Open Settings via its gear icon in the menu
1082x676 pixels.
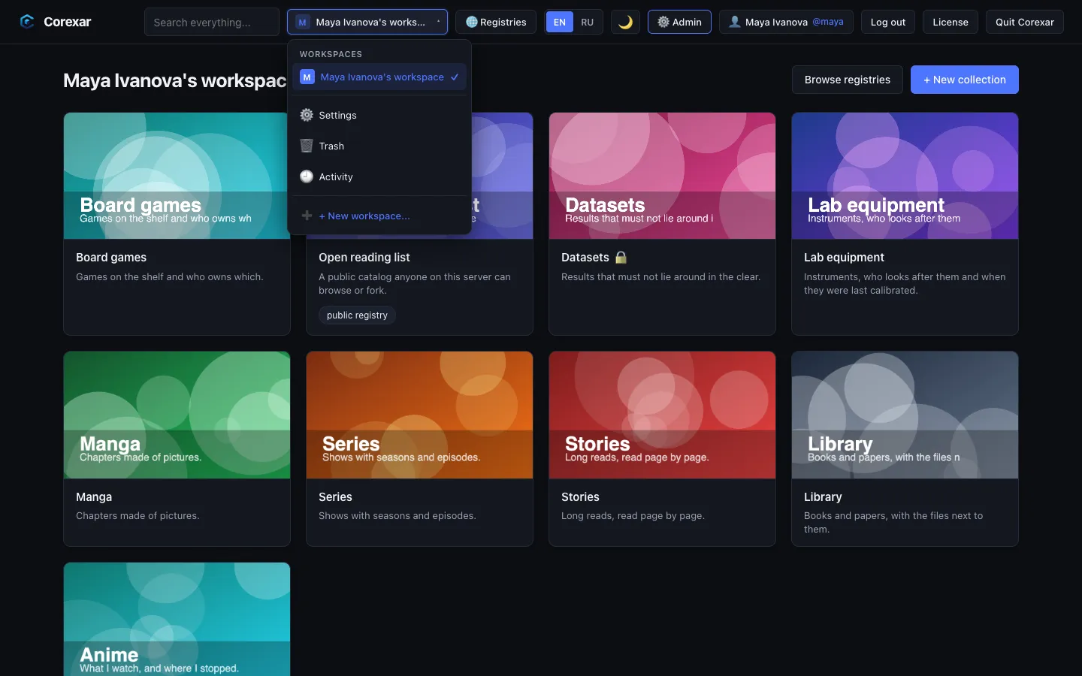[x=307, y=115]
